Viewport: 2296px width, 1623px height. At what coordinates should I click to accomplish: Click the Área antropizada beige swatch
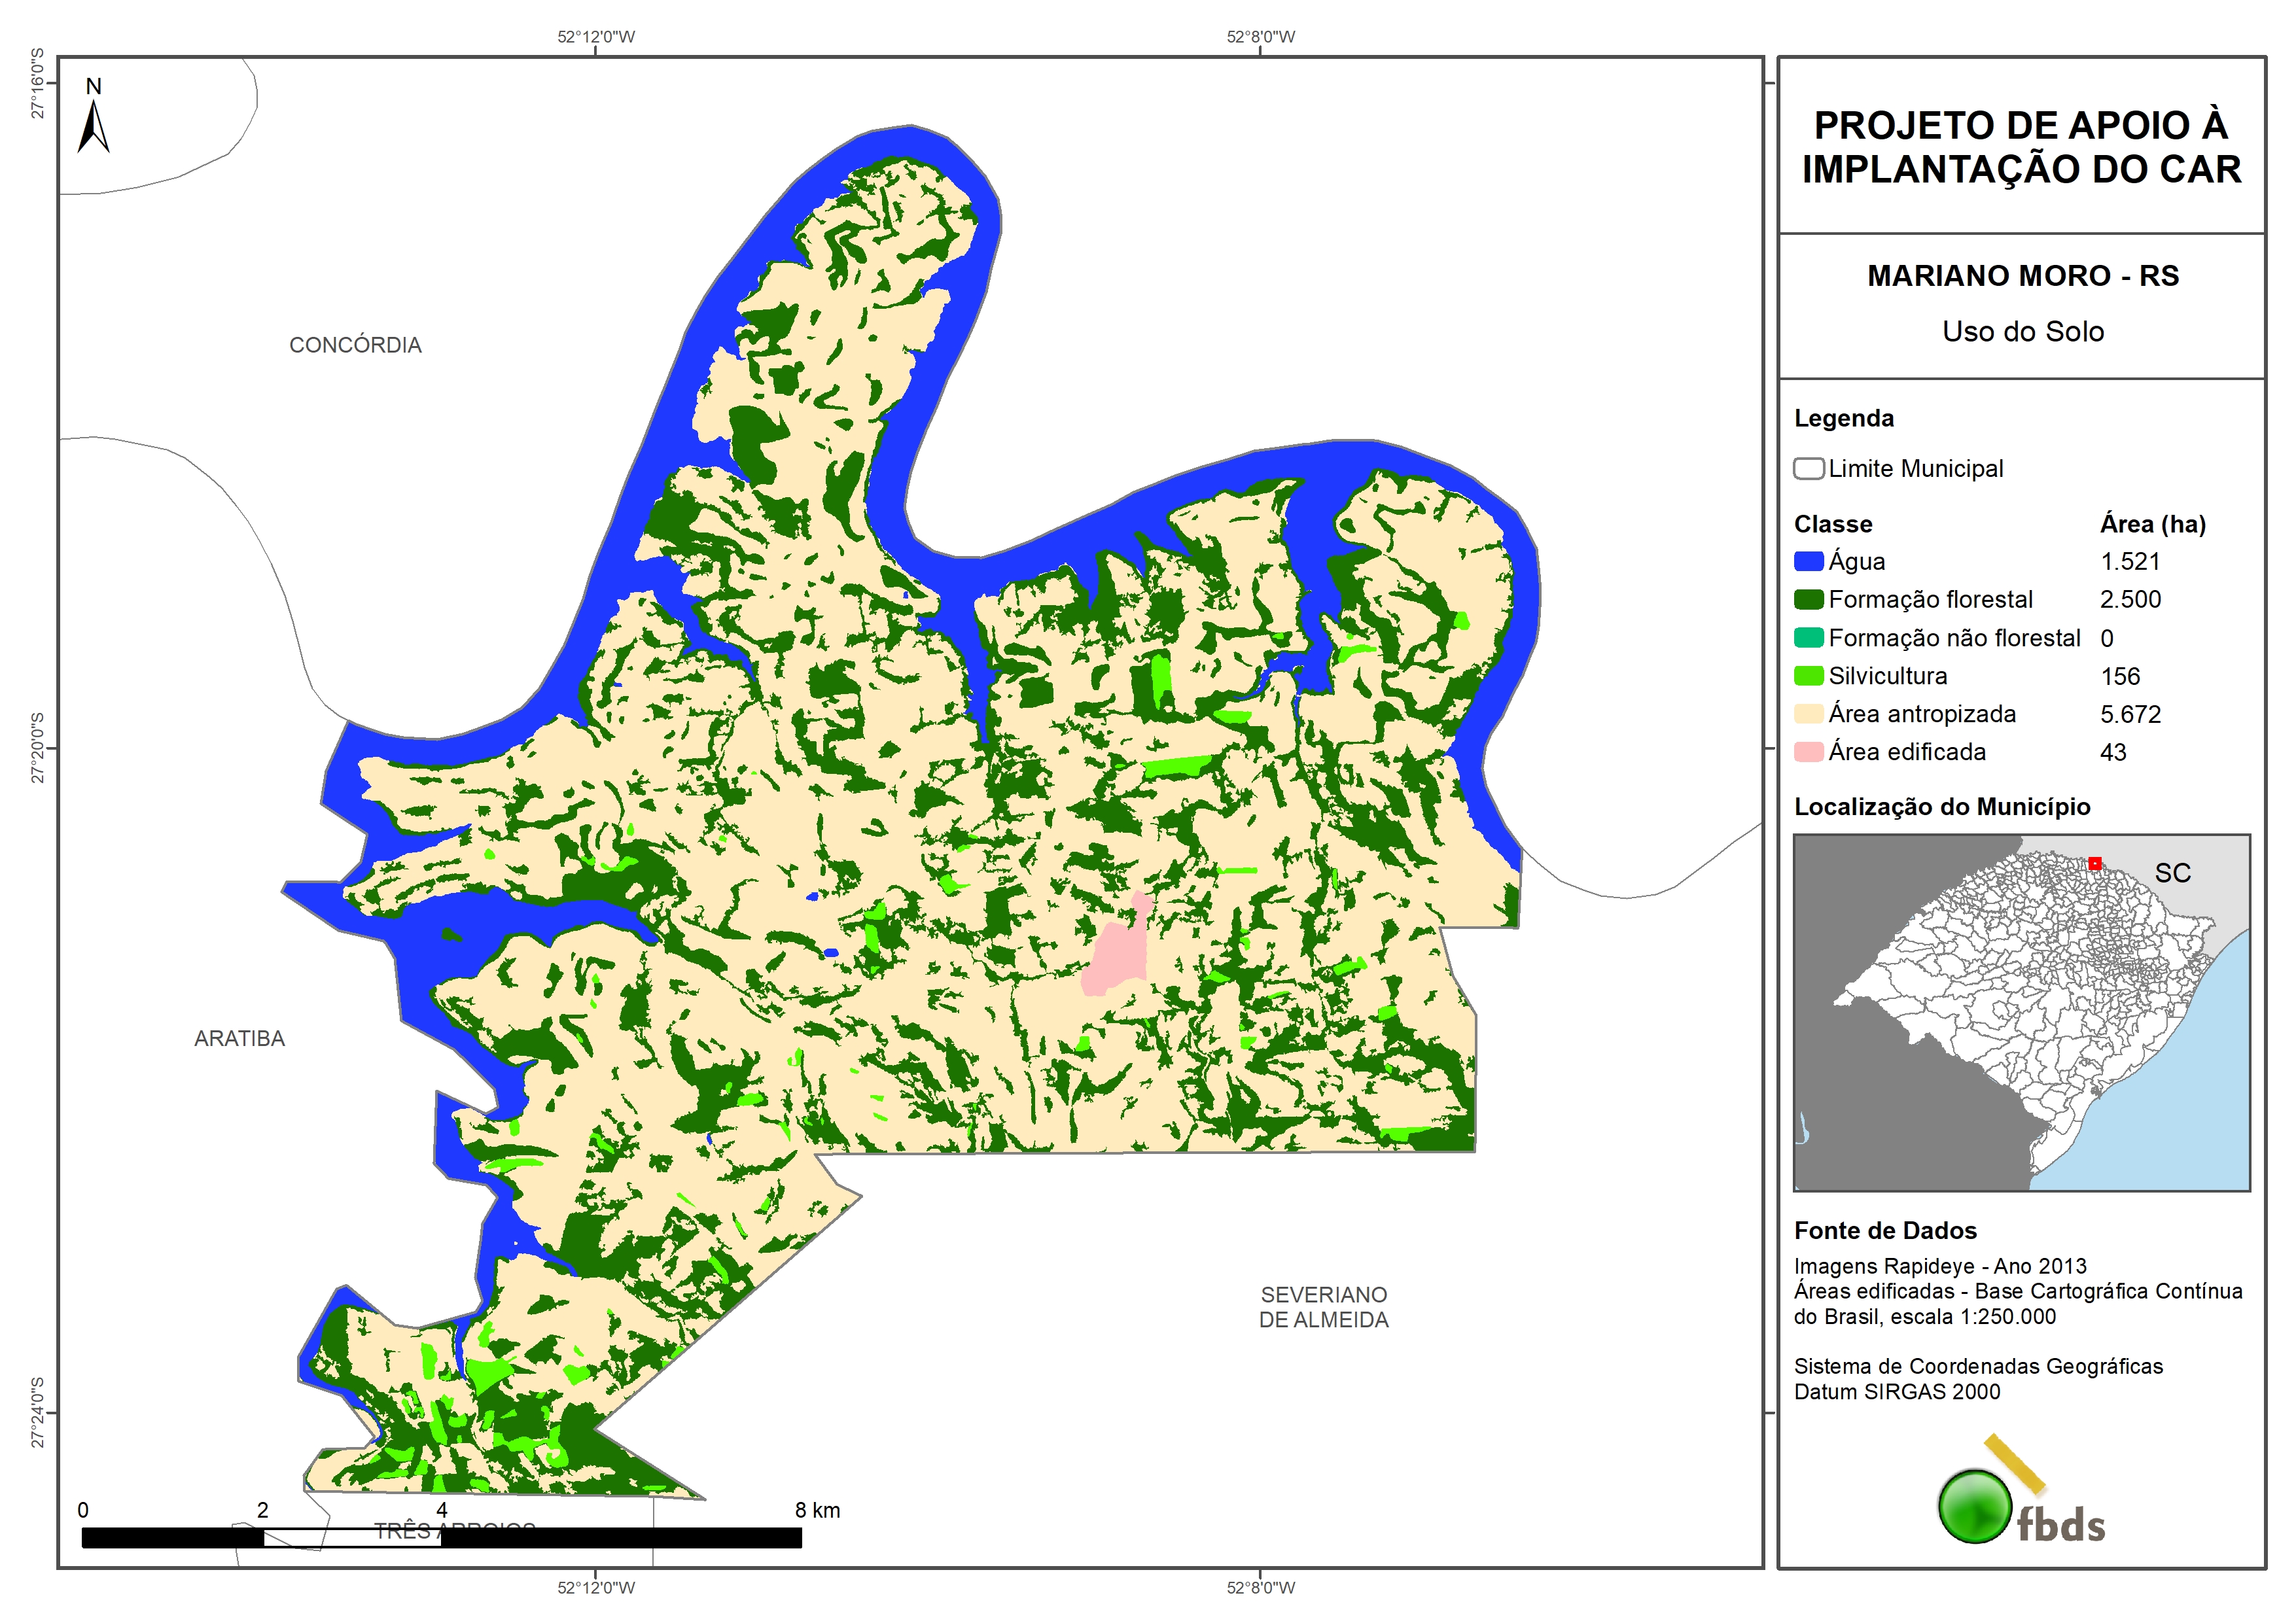pos(1808,714)
